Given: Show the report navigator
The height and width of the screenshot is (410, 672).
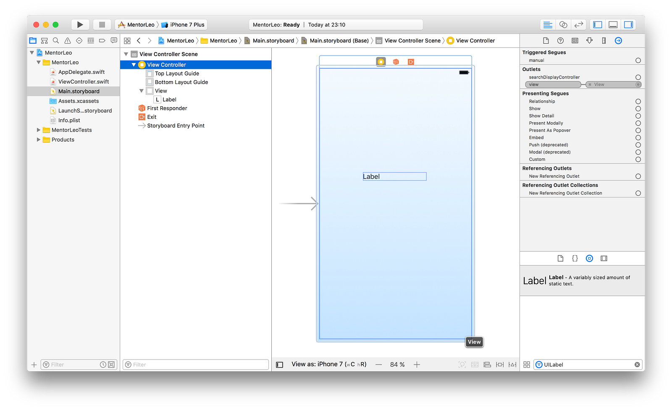Looking at the screenshot, I should click(114, 41).
